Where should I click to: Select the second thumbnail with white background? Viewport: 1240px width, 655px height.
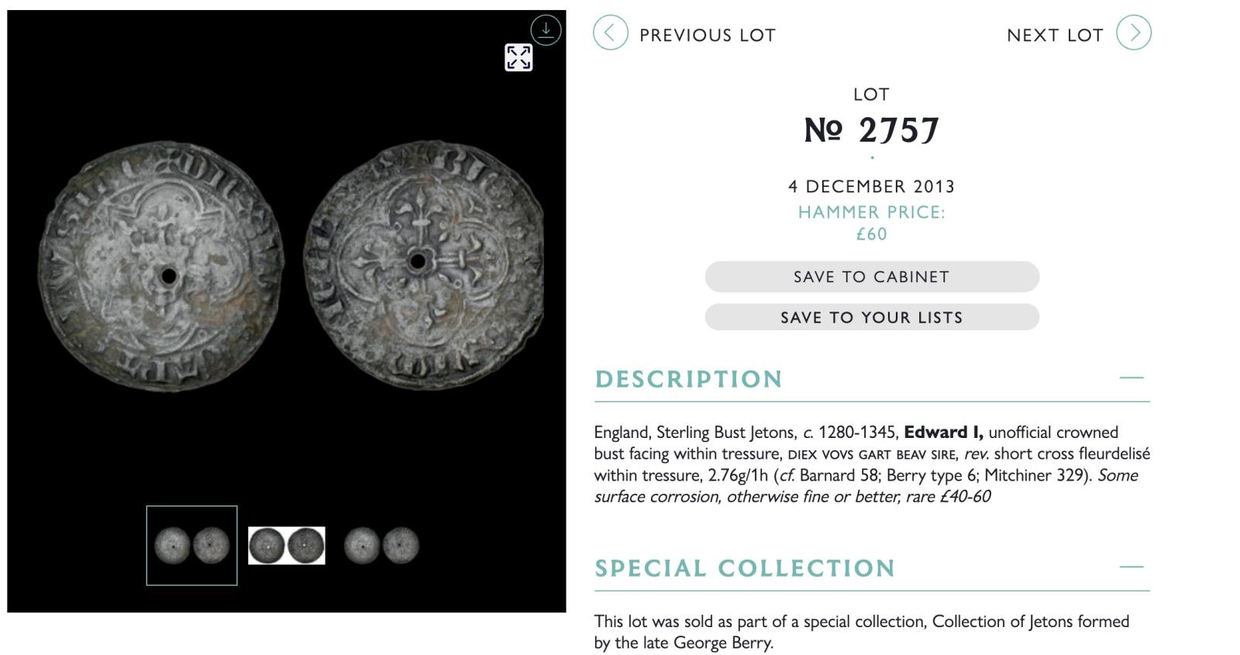point(286,545)
